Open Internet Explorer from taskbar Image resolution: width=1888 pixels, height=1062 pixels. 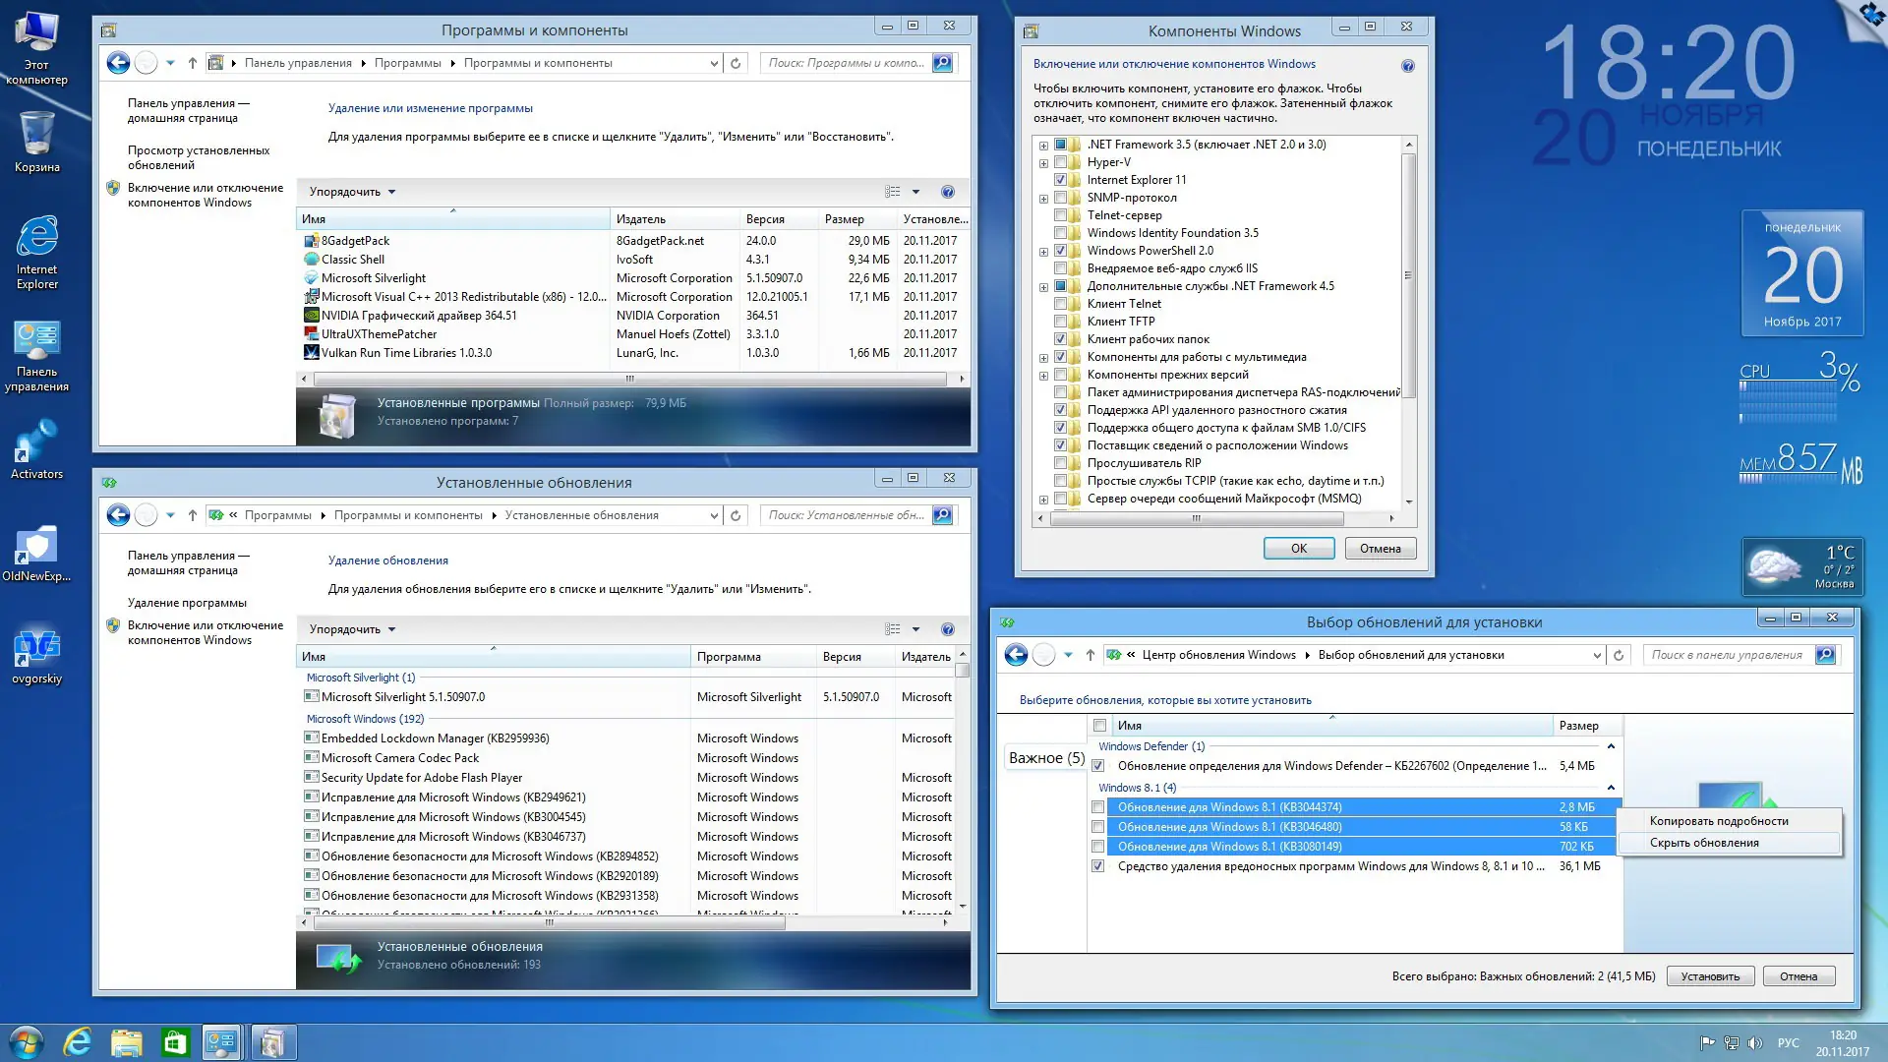pyautogui.click(x=77, y=1042)
